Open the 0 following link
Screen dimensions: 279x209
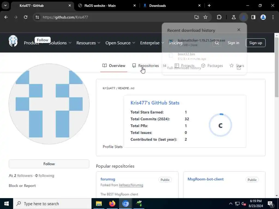click(45, 176)
